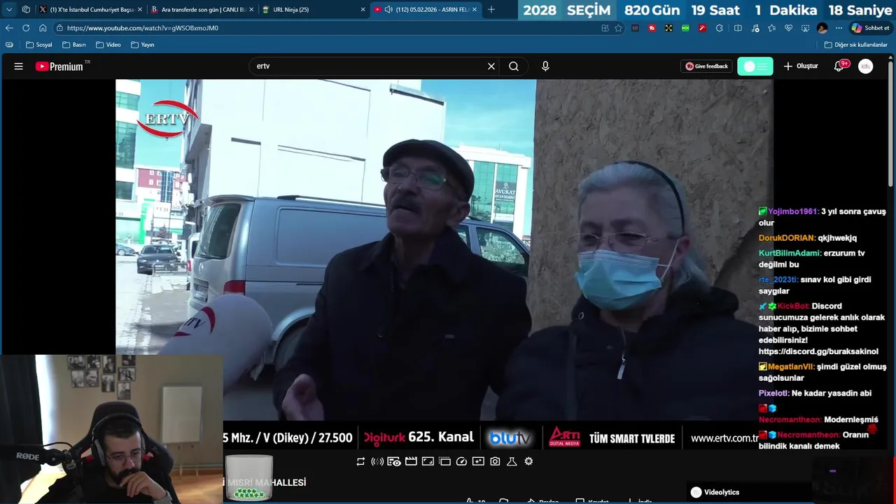Clear the 'ertv' search text

pyautogui.click(x=491, y=66)
